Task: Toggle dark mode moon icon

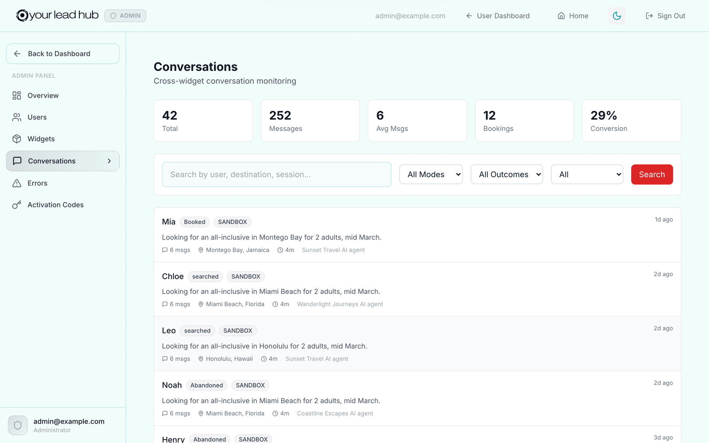Action: click(x=617, y=16)
